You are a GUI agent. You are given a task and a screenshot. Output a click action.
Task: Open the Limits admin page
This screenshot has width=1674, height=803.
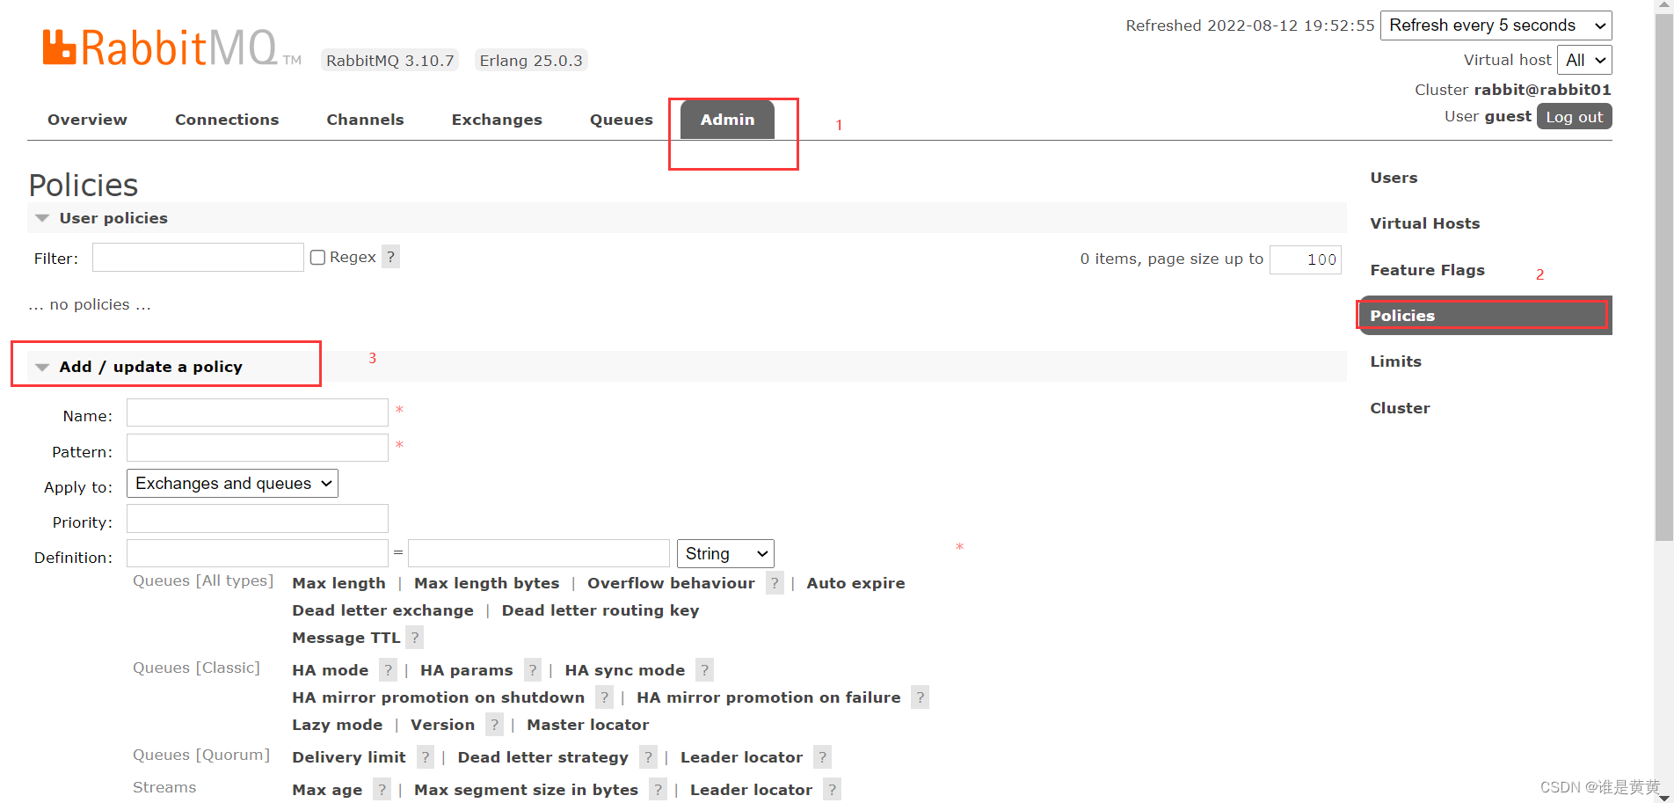click(1395, 361)
